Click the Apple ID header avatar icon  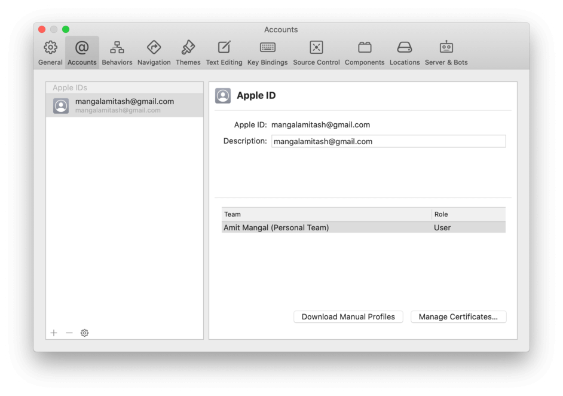(223, 96)
